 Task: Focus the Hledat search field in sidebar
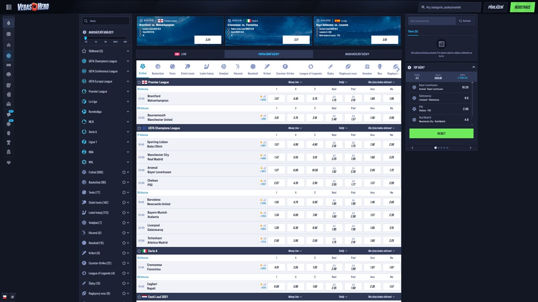click(x=108, y=21)
